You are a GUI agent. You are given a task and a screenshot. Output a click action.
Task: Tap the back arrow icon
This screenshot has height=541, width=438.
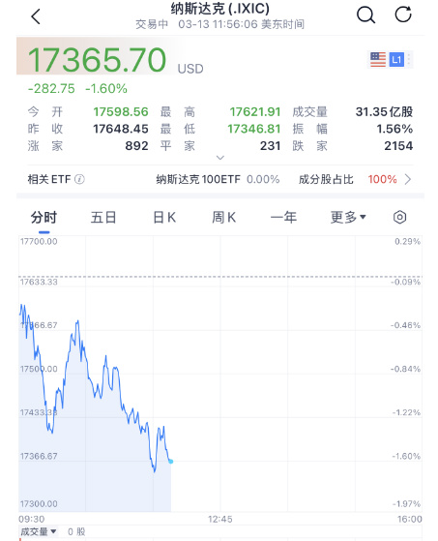[x=36, y=16]
